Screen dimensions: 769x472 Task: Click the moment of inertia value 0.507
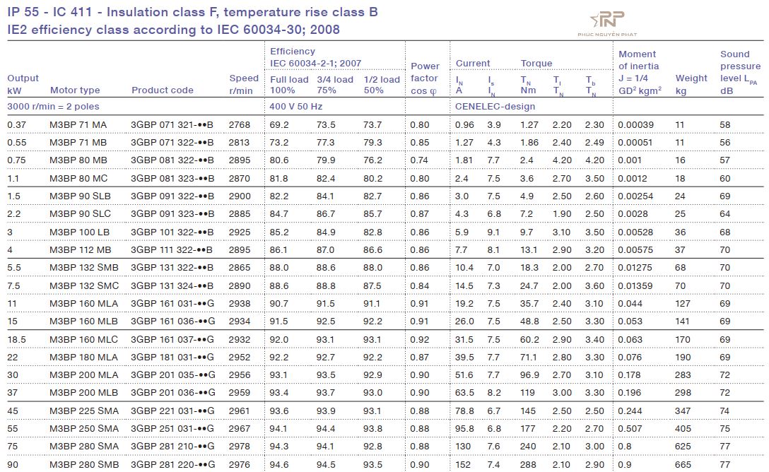[630, 428]
